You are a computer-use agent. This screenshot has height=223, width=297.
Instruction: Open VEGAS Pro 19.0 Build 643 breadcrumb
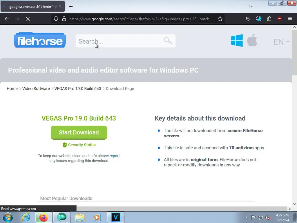[x=78, y=89]
